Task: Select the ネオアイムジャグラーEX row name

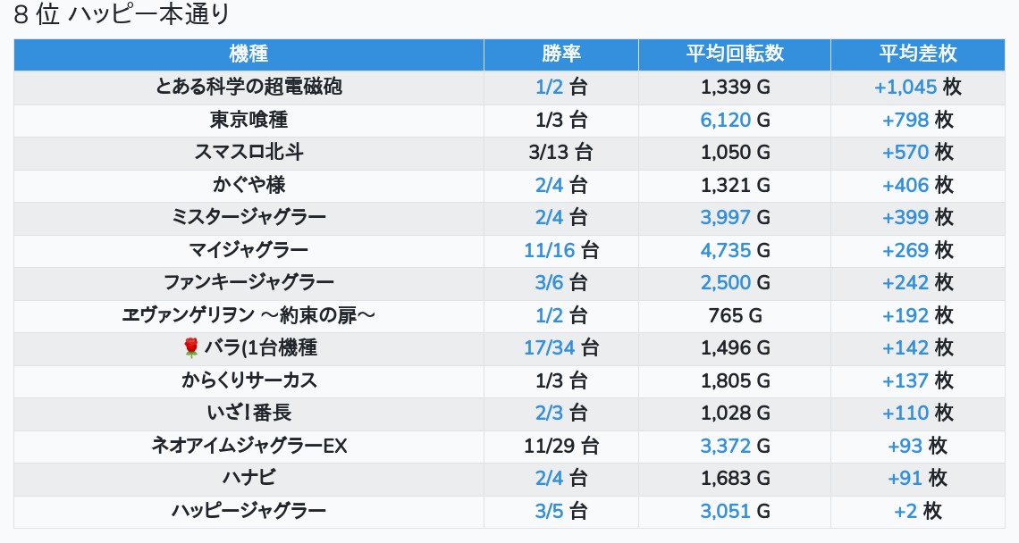Action: 248,446
